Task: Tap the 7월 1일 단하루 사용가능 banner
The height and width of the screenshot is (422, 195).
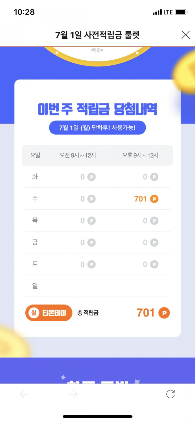Action: tap(97, 128)
